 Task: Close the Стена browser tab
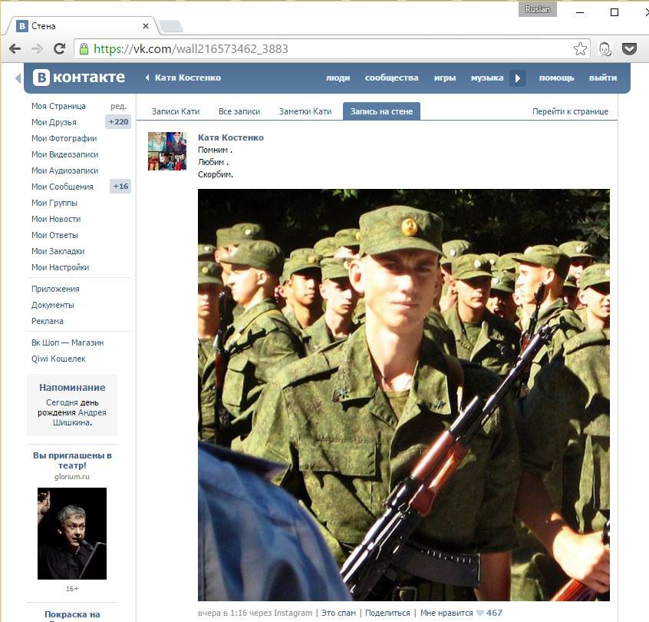pyautogui.click(x=146, y=26)
